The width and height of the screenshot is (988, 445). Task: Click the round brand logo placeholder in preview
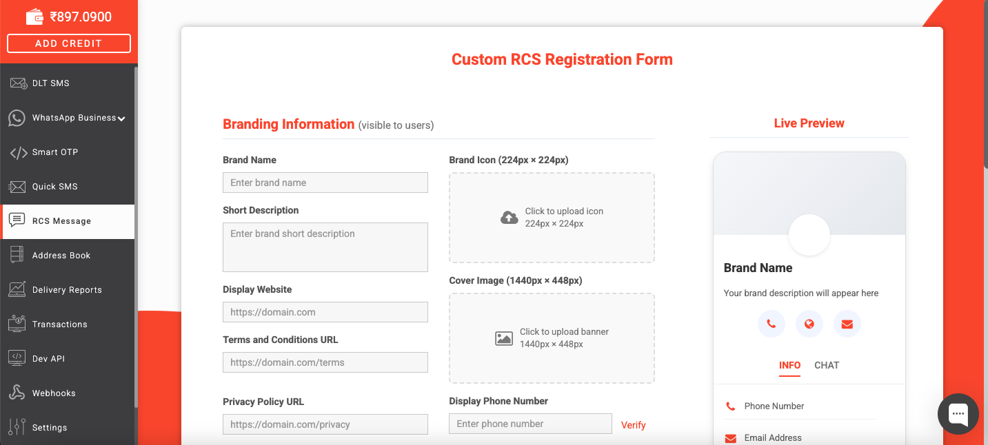809,235
